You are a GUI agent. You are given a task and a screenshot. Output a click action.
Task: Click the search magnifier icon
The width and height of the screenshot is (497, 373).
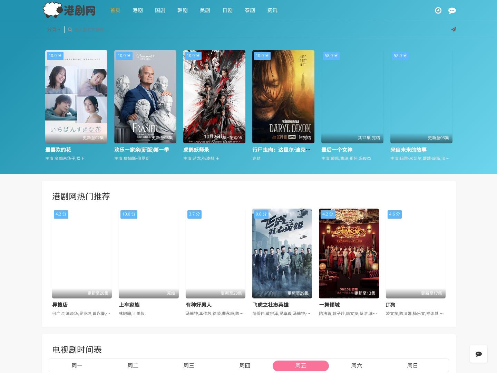coord(70,30)
